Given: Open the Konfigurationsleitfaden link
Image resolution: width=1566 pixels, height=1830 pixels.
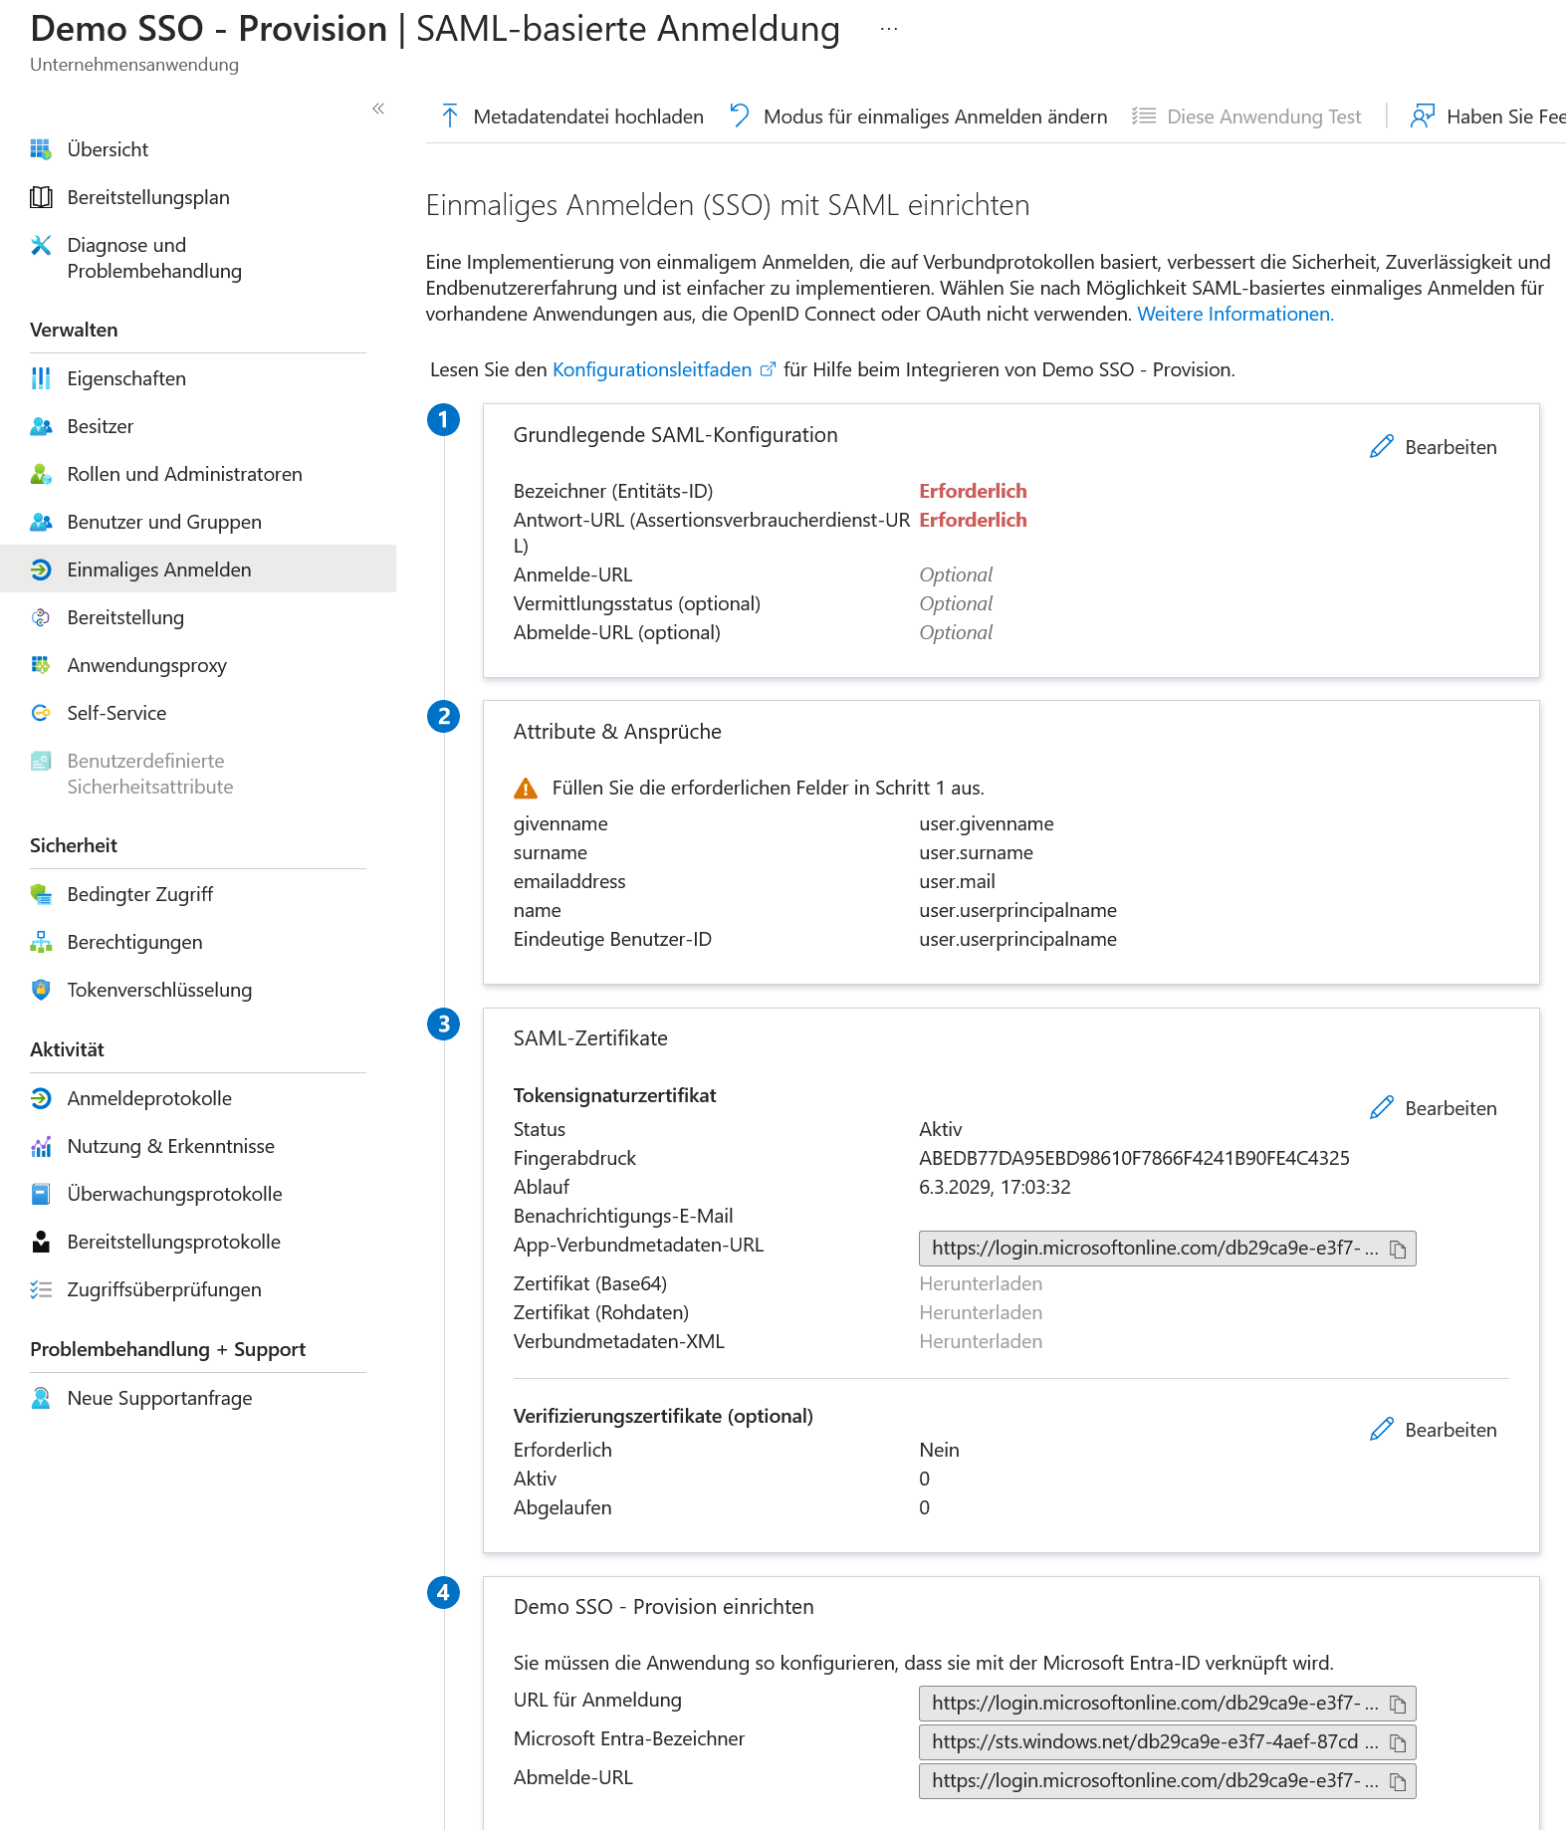Looking at the screenshot, I should pos(663,369).
